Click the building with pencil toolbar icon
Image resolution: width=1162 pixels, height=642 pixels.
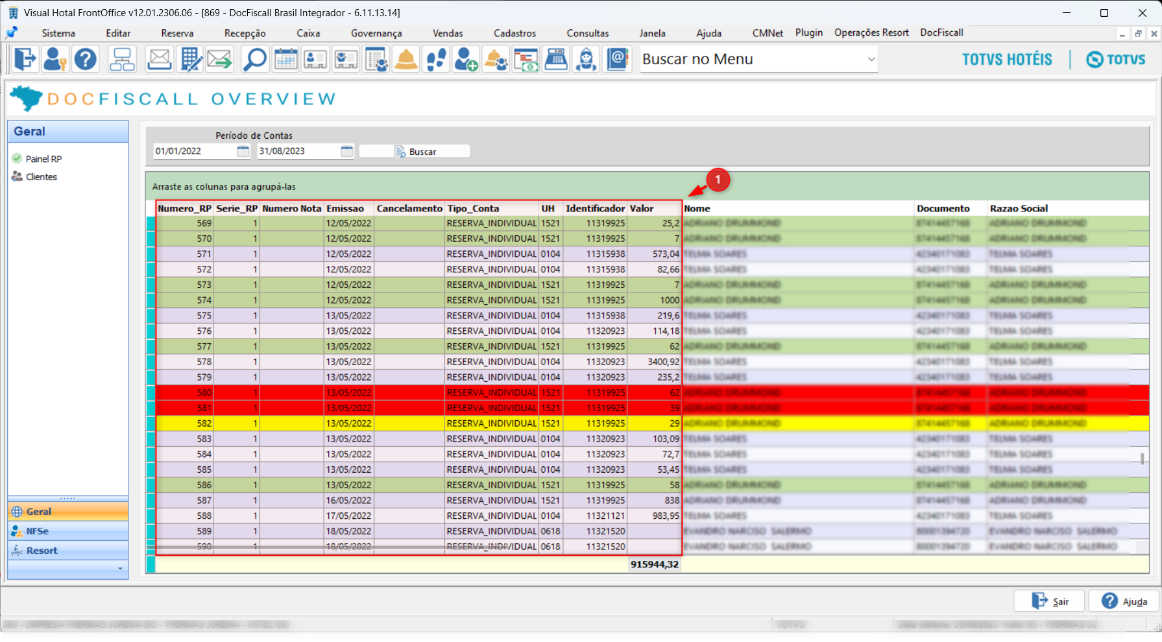point(190,59)
